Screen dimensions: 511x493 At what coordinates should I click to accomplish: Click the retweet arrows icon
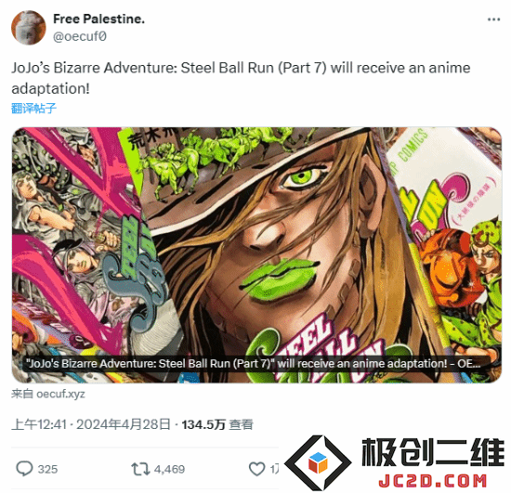(x=140, y=469)
